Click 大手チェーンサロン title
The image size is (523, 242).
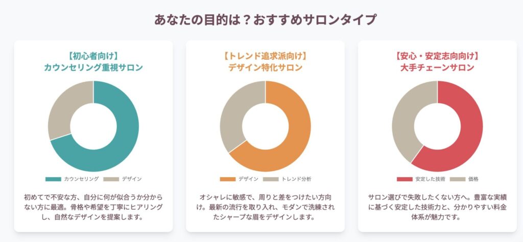[x=437, y=68]
